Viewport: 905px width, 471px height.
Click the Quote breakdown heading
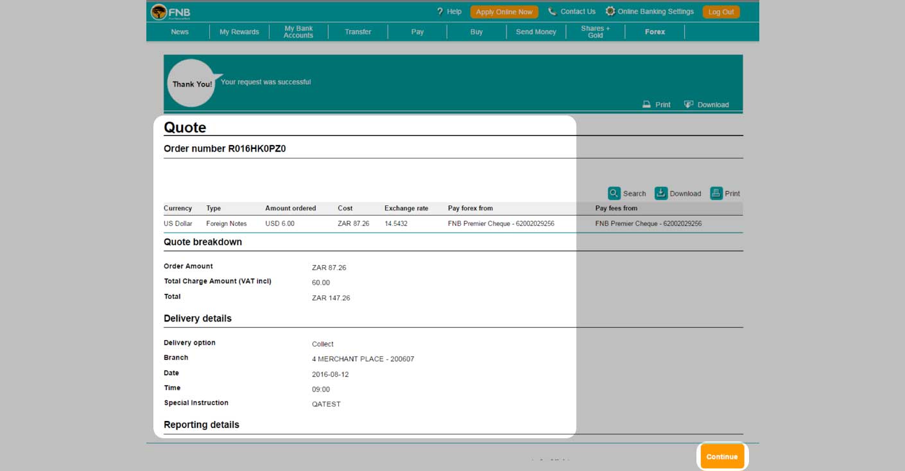(203, 242)
